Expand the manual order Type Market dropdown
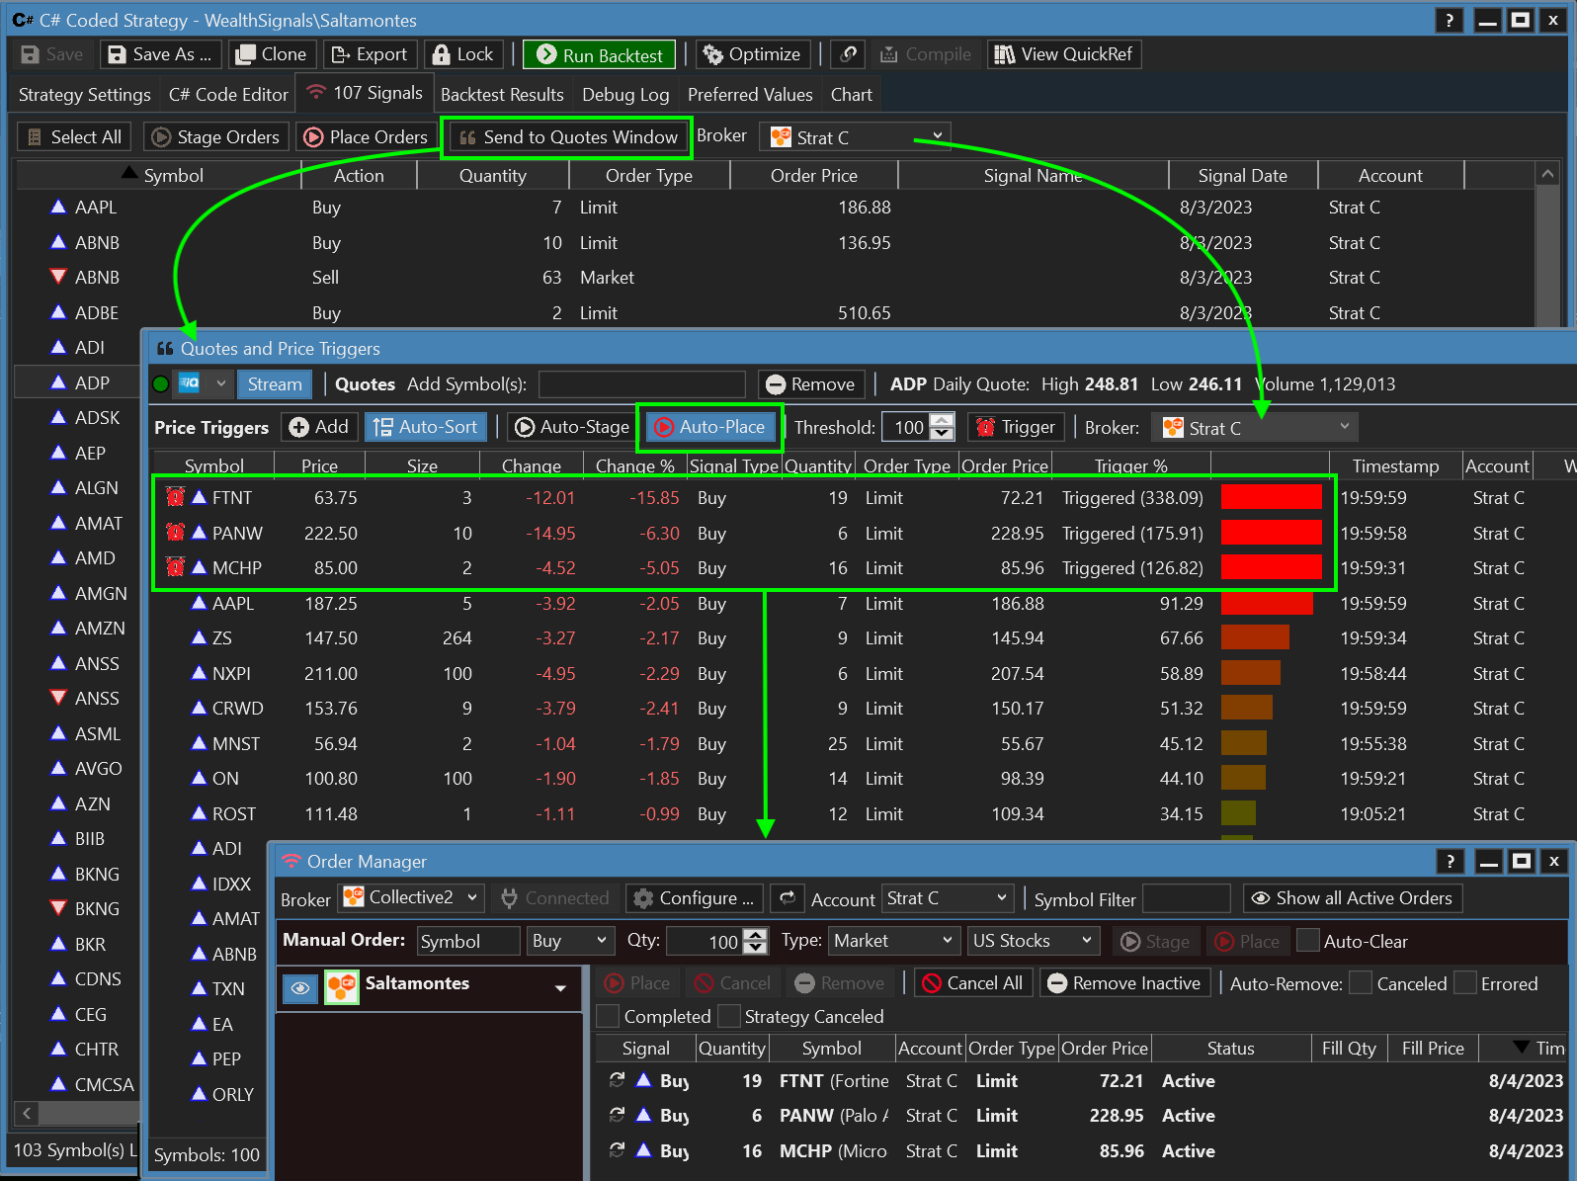This screenshot has width=1577, height=1181. click(893, 941)
